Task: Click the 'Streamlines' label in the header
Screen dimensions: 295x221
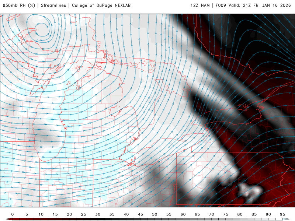Action: [53, 6]
